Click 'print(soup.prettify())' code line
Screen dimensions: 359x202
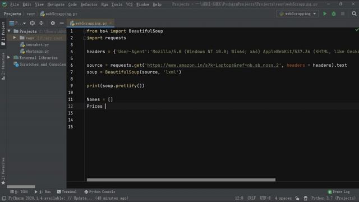116,86
